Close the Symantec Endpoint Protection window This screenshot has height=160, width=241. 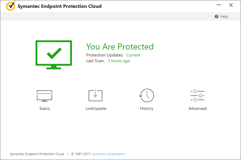(231, 5)
